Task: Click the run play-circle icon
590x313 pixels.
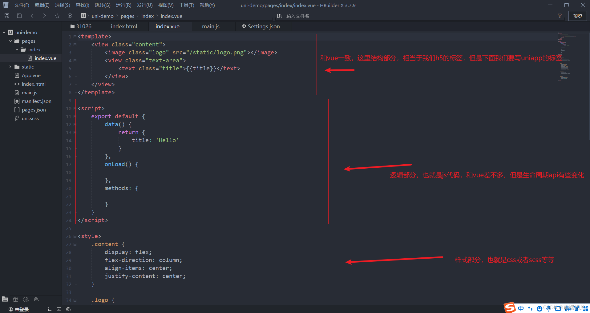Action: (70, 16)
